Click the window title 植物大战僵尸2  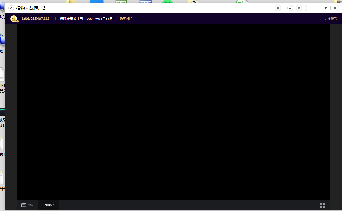[31, 8]
